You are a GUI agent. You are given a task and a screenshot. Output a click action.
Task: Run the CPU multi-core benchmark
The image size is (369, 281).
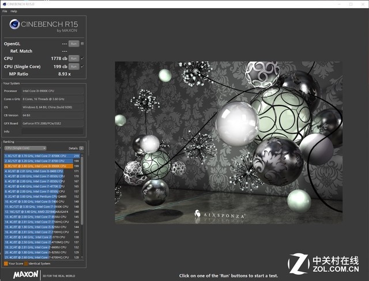(73, 58)
